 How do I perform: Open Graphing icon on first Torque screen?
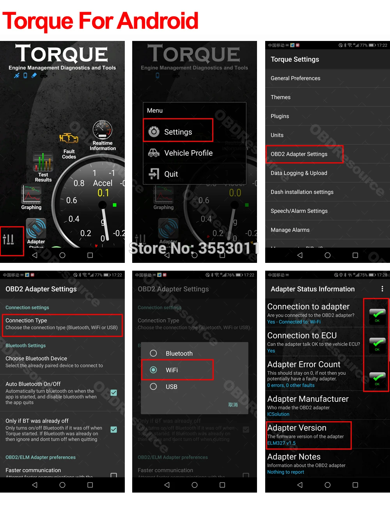tap(31, 194)
